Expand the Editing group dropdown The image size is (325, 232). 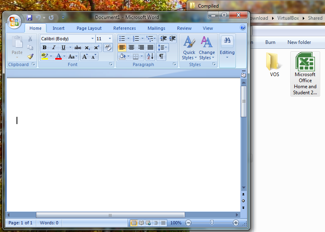point(227,50)
